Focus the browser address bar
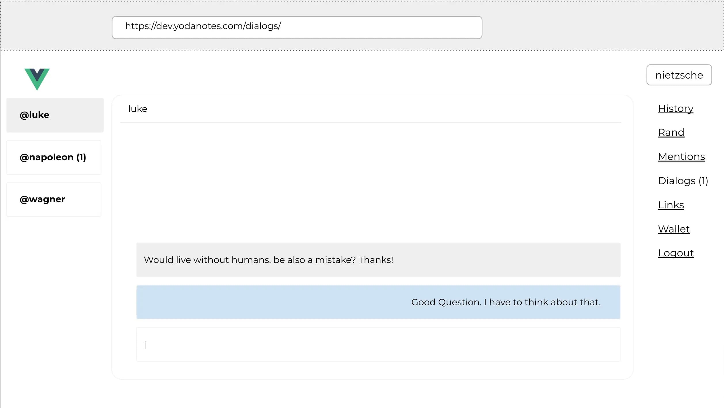This screenshot has width=724, height=408. (297, 27)
